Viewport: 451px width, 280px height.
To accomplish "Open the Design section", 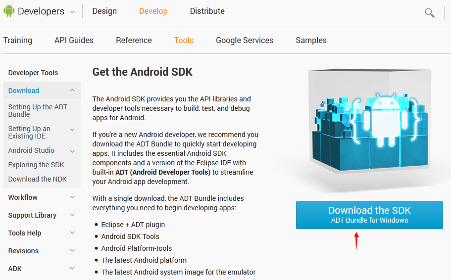I will (x=104, y=11).
